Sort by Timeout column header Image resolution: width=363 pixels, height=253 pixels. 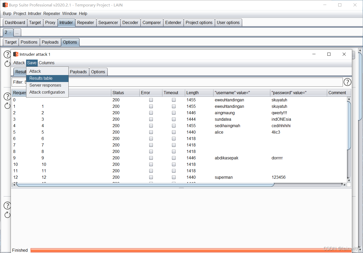tap(174, 93)
